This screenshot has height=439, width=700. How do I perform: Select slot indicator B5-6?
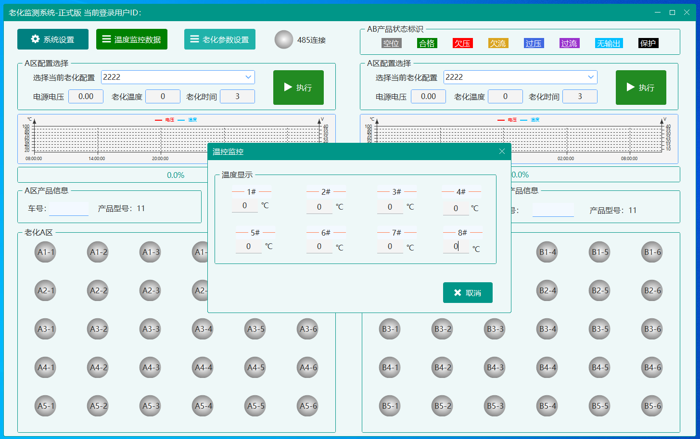tap(652, 406)
